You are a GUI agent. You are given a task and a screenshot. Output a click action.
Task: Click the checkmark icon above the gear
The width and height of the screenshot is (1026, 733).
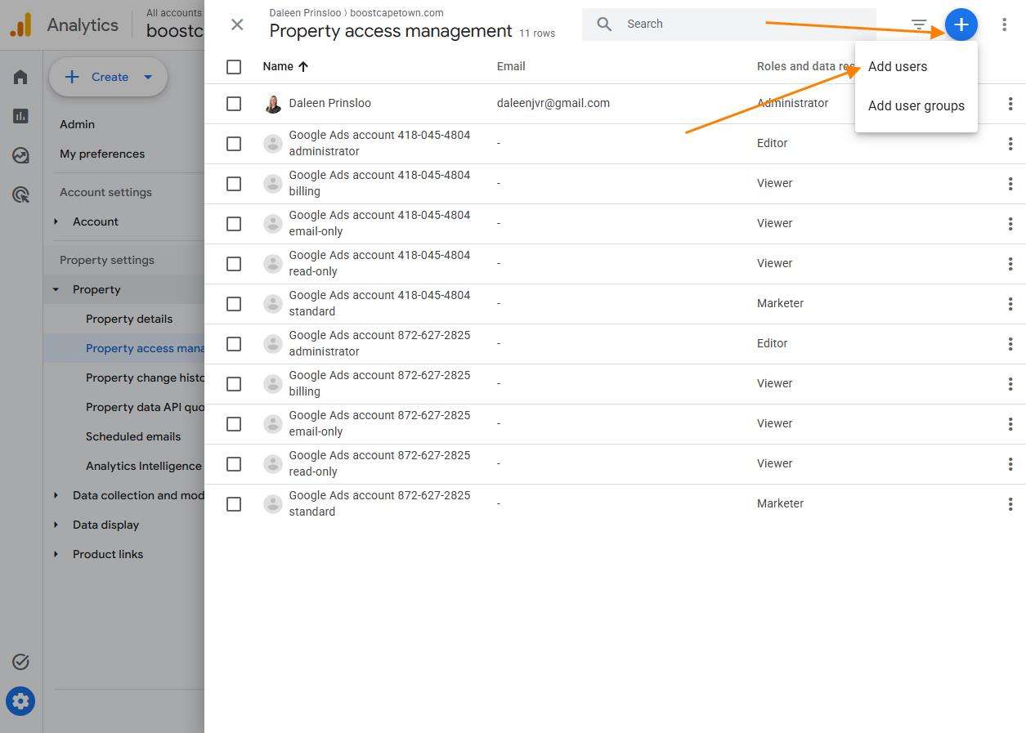coord(20,662)
